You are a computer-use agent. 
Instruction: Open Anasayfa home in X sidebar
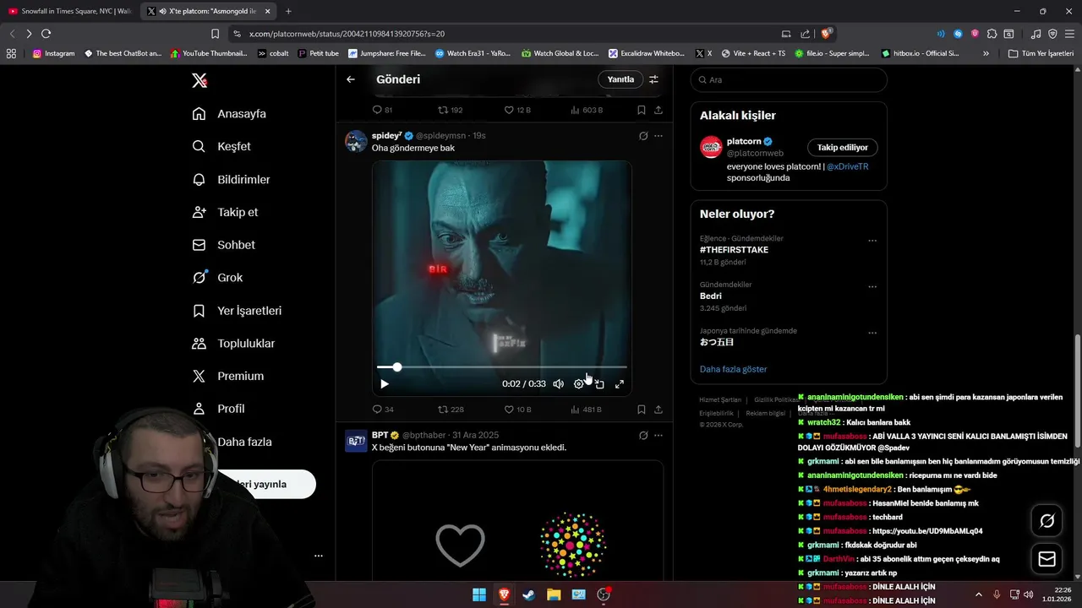click(229, 114)
